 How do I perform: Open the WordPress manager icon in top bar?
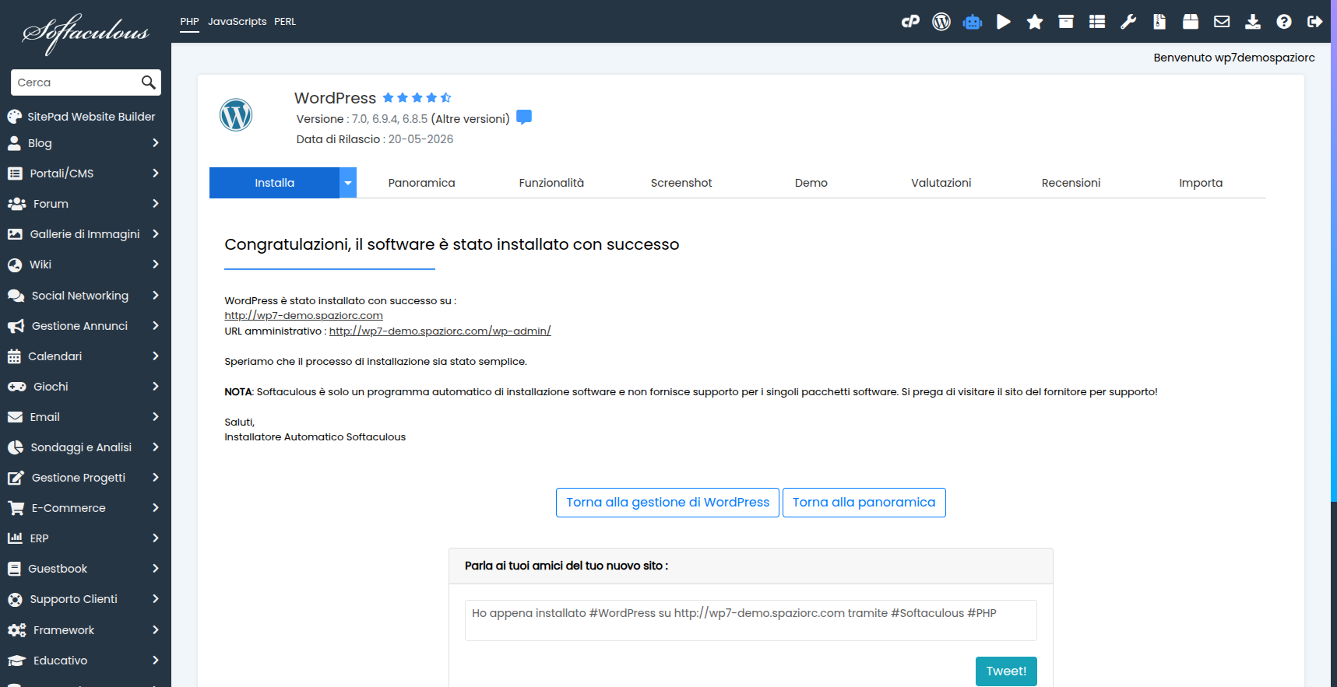pyautogui.click(x=941, y=22)
